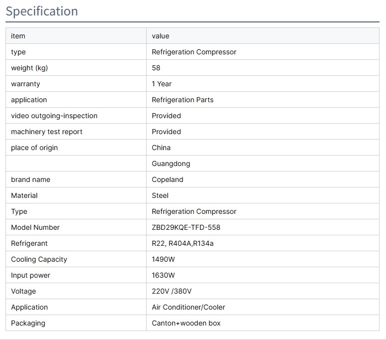The image size is (386, 340).
Task: Click the "video outgoing-inspection" row label
Action: 54,116
